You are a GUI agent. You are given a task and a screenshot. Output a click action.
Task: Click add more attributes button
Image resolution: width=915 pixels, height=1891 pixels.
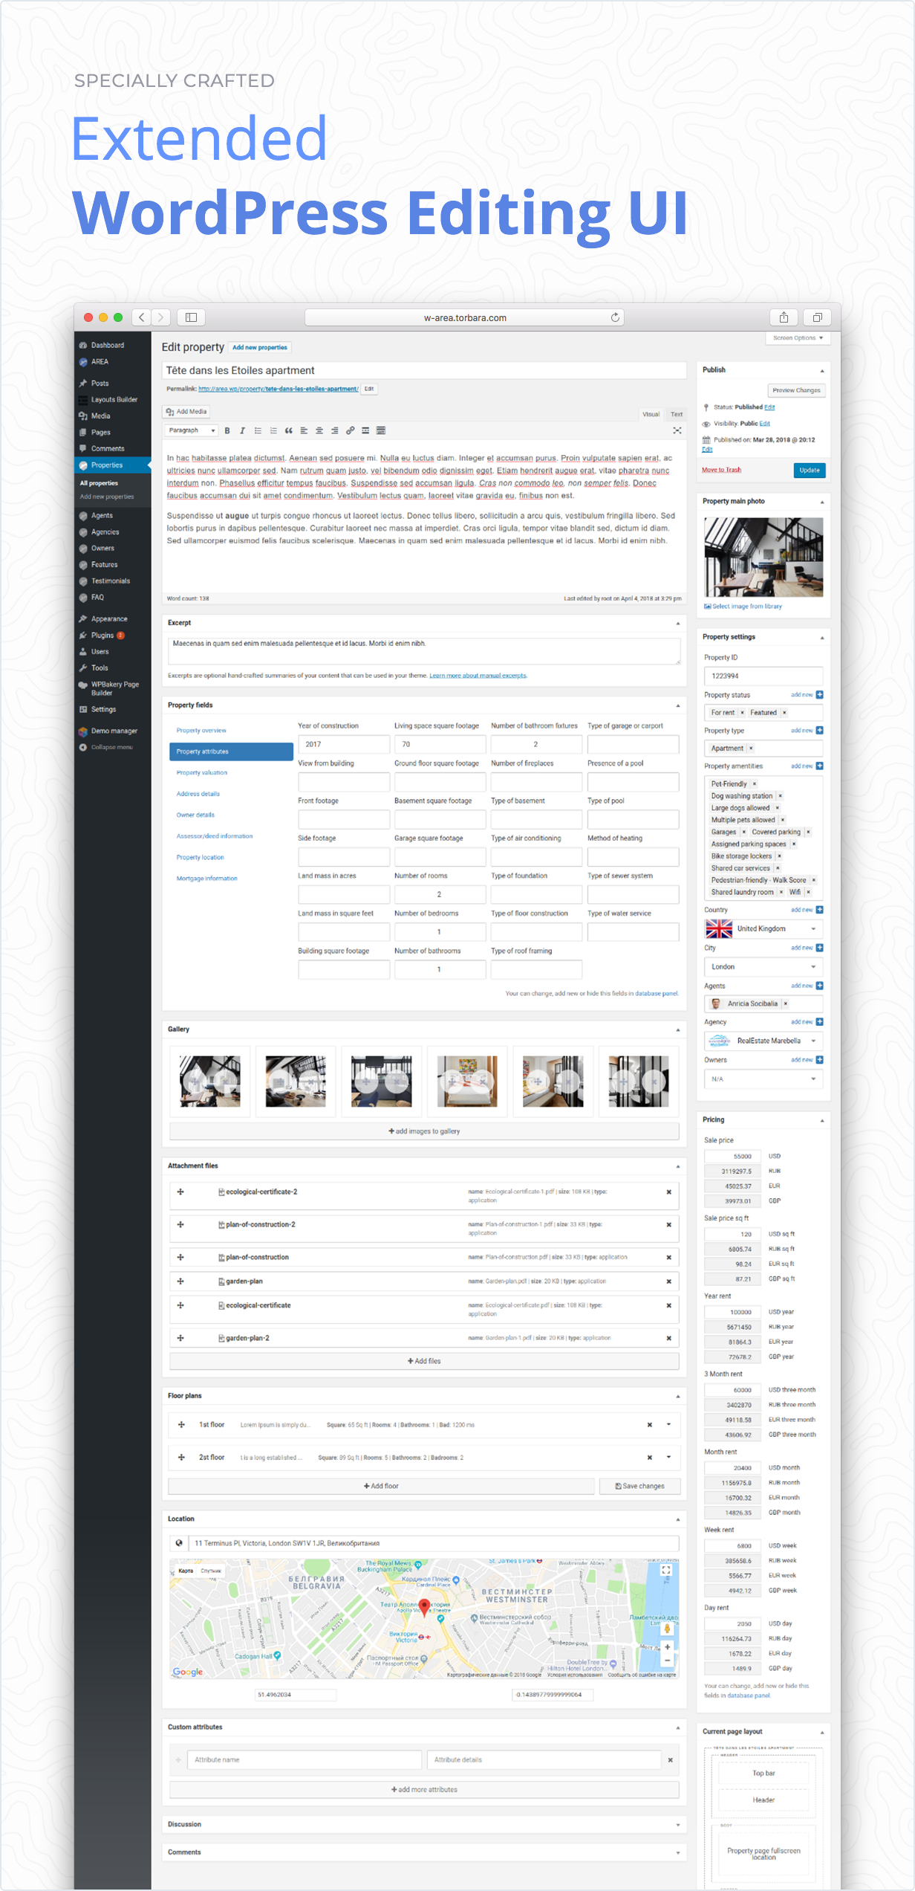(x=424, y=1790)
